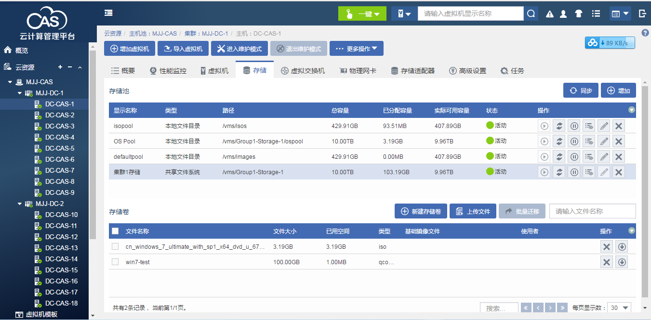
Task: Open the user profile icon
Action: coord(563,14)
